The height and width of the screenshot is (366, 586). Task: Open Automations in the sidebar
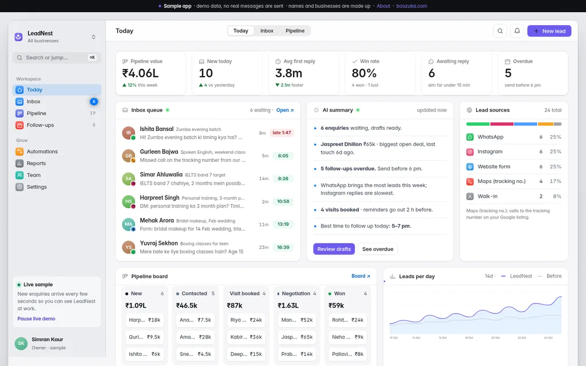click(57, 152)
